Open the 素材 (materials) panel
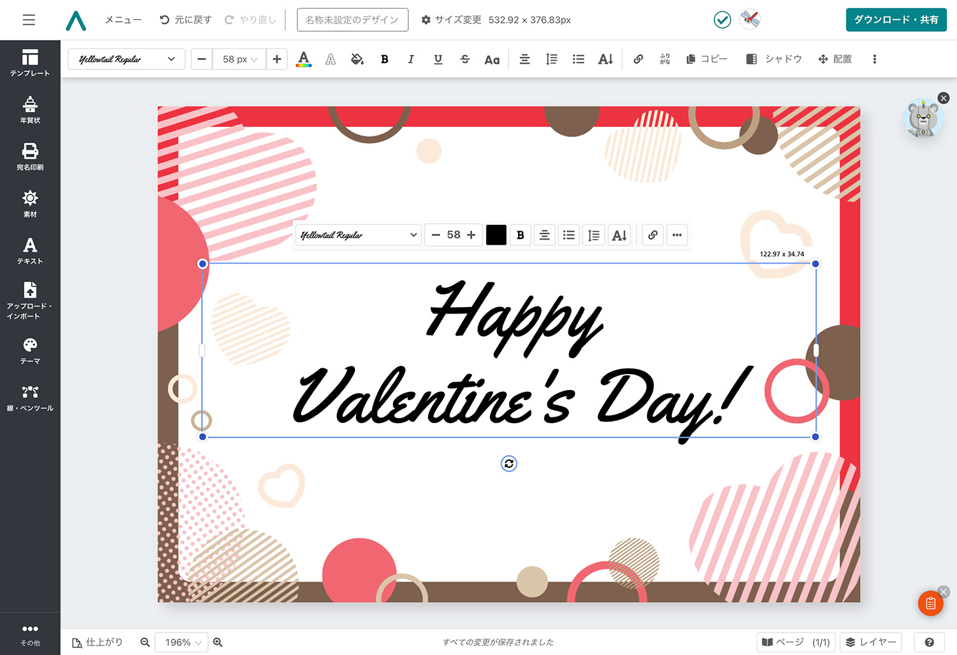957x655 pixels. 30,203
